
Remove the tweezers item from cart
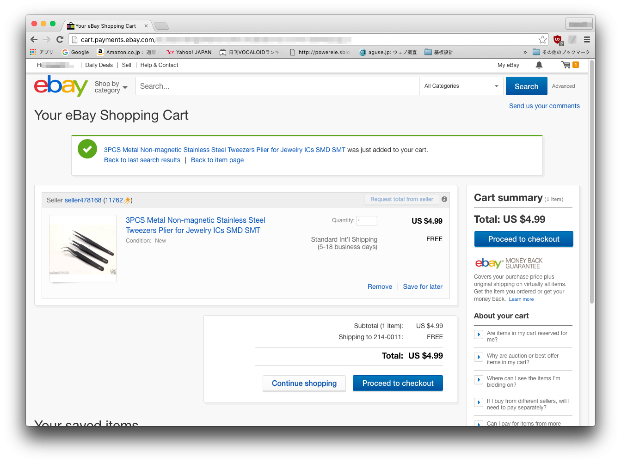point(380,286)
